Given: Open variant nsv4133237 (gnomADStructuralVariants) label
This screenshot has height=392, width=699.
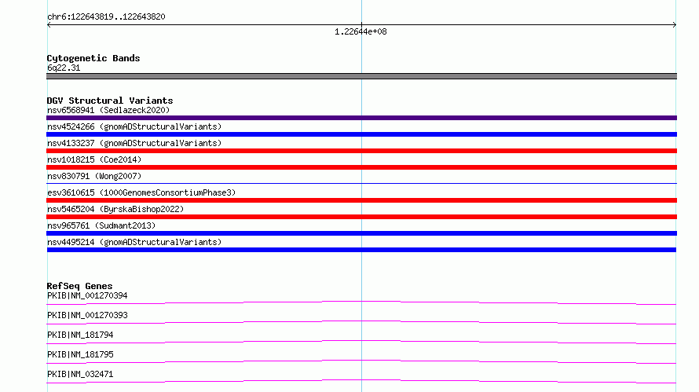Looking at the screenshot, I should pyautogui.click(x=134, y=143).
